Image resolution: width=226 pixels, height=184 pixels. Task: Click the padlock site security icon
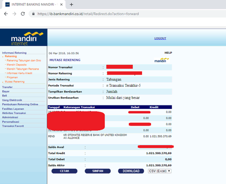tap(33, 14)
